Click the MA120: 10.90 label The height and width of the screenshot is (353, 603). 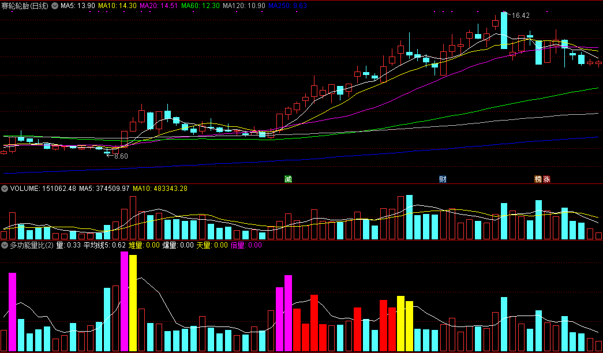(x=244, y=6)
